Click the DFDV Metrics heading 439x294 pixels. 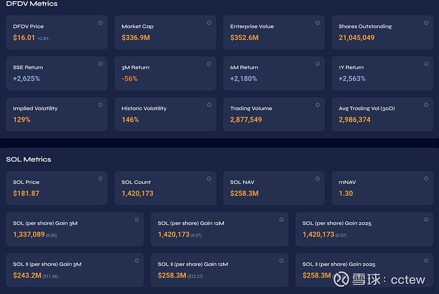[x=32, y=4]
